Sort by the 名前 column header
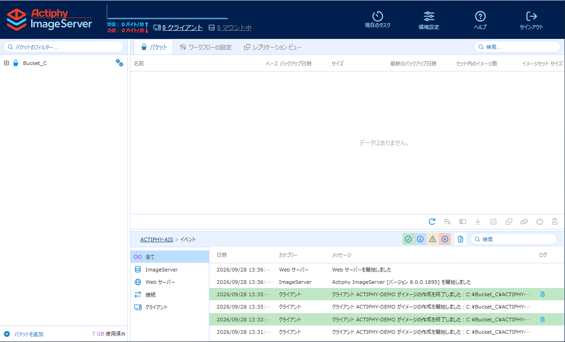The height and width of the screenshot is (342, 565). 139,64
